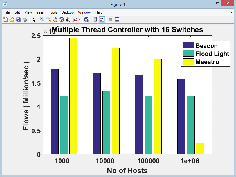Screen dimensions: 236x177
Task: Open the Help menu
Action: pyautogui.click(x=99, y=12)
